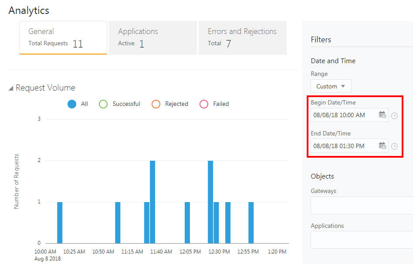Open the Applications tab

coord(152,37)
